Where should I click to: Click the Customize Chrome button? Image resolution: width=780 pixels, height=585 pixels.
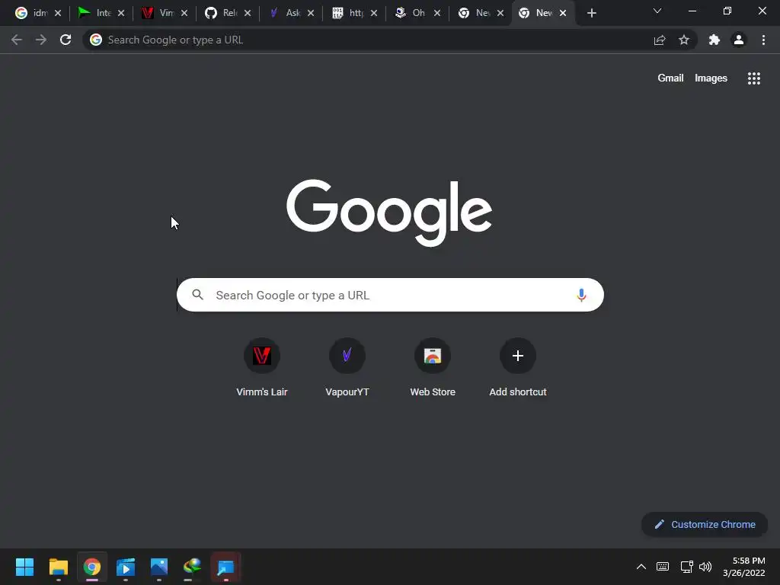[705, 524]
